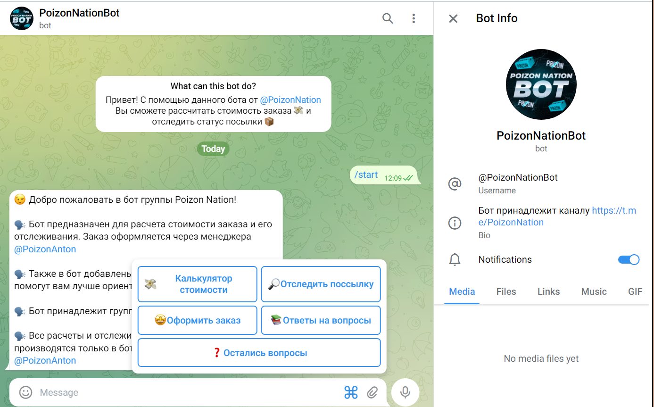Image resolution: width=654 pixels, height=407 pixels.
Task: Click the Bot Info panel title
Action: point(497,18)
